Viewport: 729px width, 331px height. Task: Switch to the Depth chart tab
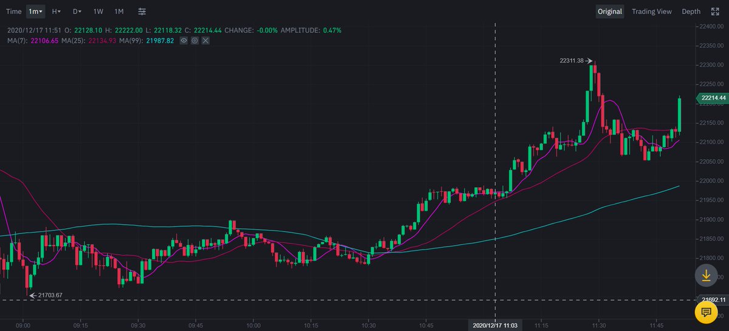[x=691, y=11]
